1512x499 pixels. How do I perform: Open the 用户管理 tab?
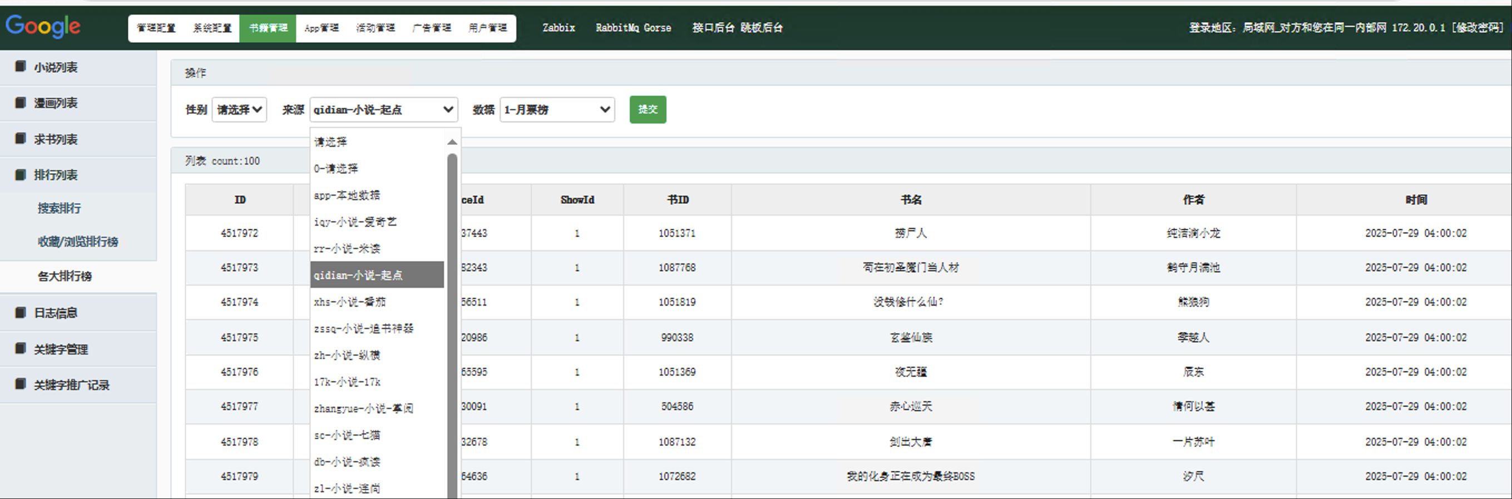point(487,28)
